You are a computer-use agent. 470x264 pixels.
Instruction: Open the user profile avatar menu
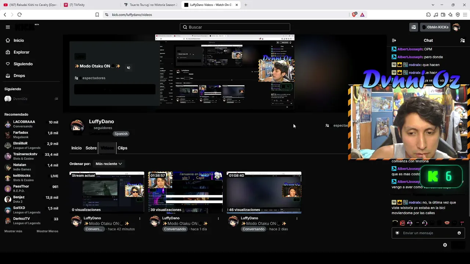[456, 27]
